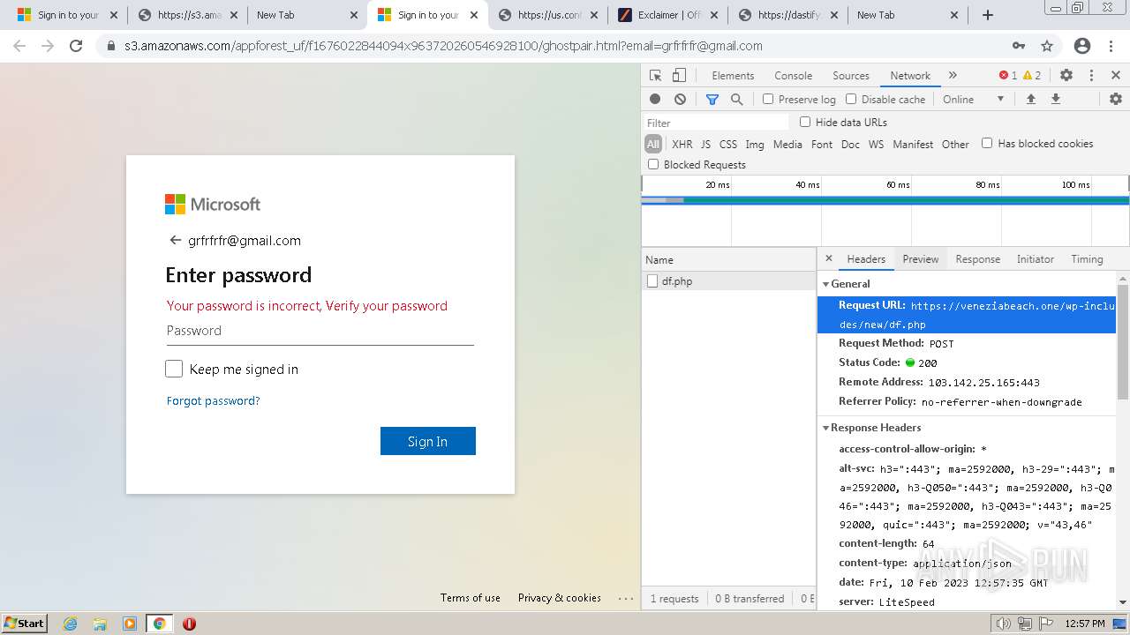Open the Online throttling dropdown
This screenshot has height=635, width=1130.
point(973,100)
